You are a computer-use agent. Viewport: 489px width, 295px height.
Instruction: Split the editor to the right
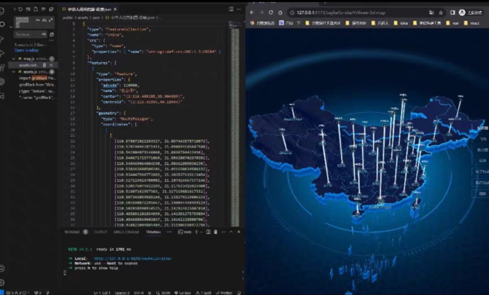click(x=231, y=9)
